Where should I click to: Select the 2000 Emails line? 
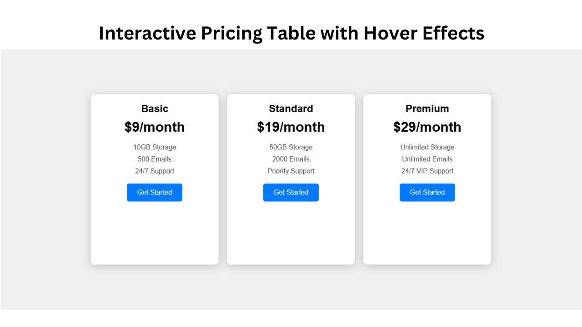coord(291,159)
